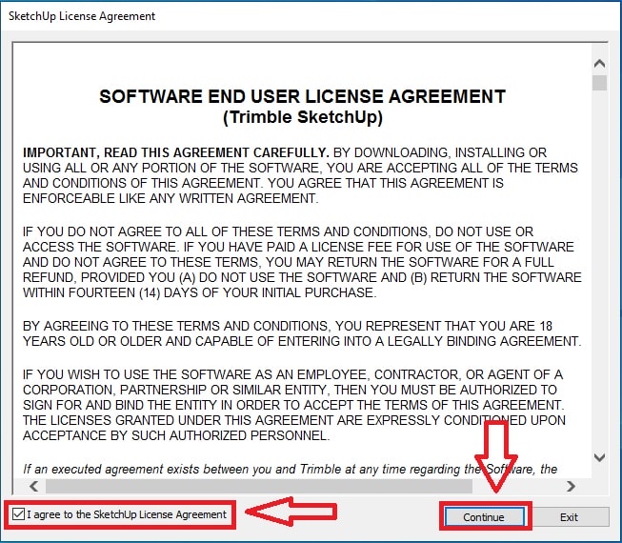Viewport: 622px width, 543px height.
Task: Click the 'SOFTWARE END USER LICENSE AGREEMENT' heading
Action: (x=302, y=96)
